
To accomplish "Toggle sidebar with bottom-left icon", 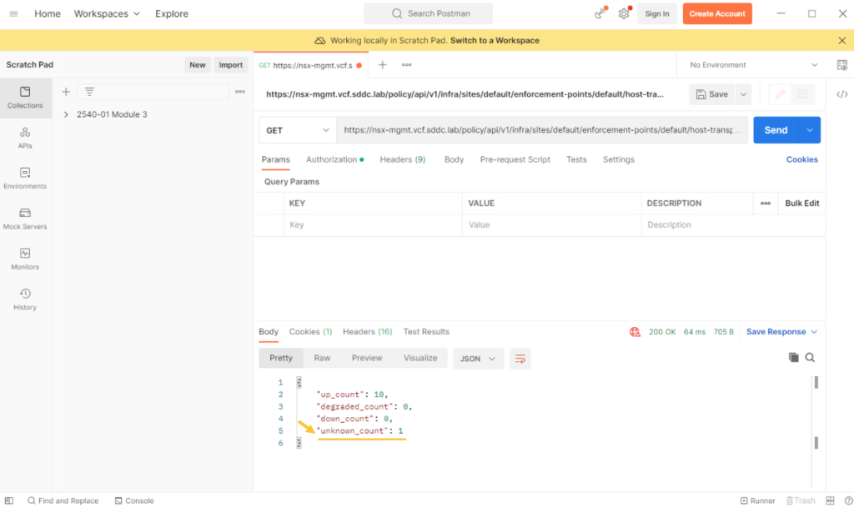I will click(8, 500).
